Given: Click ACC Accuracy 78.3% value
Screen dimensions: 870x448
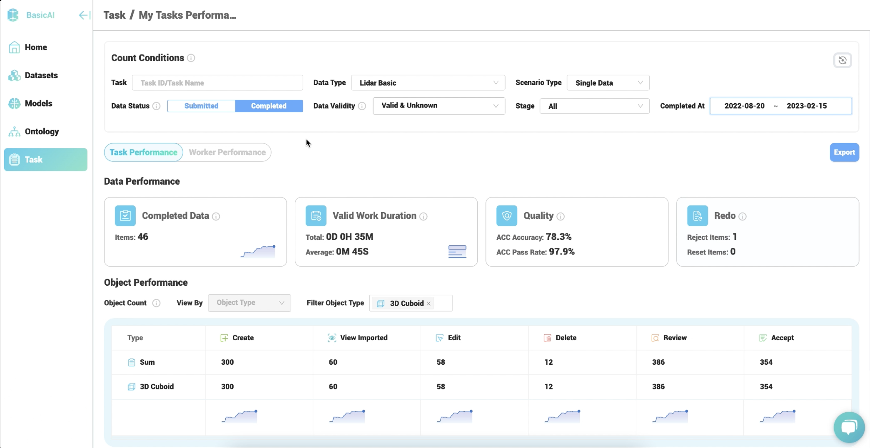Looking at the screenshot, I should tap(559, 237).
